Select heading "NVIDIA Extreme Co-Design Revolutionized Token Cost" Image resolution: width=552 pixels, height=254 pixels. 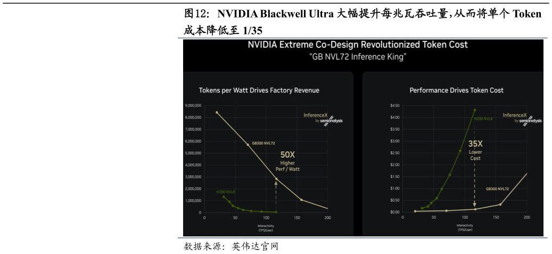coord(358,45)
